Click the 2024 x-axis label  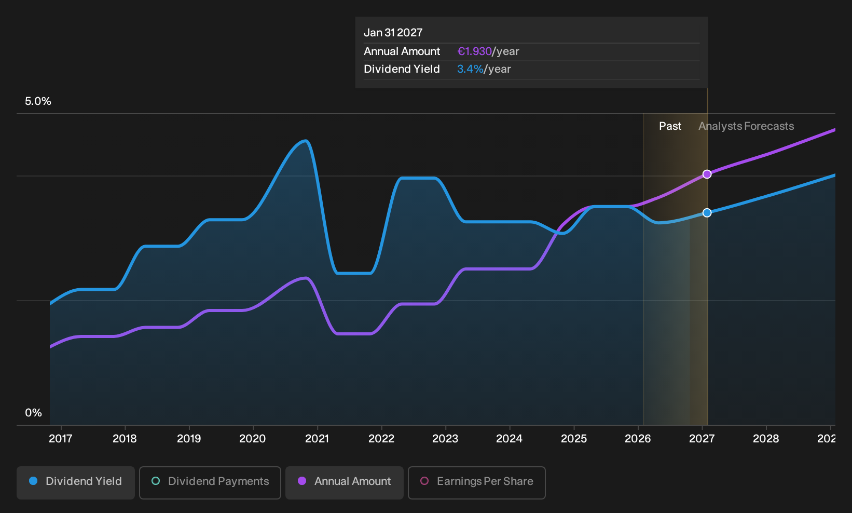509,439
